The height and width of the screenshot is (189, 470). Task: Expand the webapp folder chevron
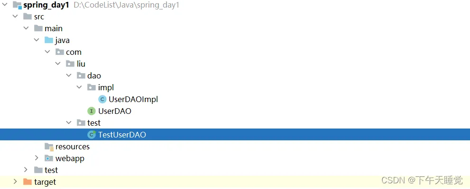[37, 158]
